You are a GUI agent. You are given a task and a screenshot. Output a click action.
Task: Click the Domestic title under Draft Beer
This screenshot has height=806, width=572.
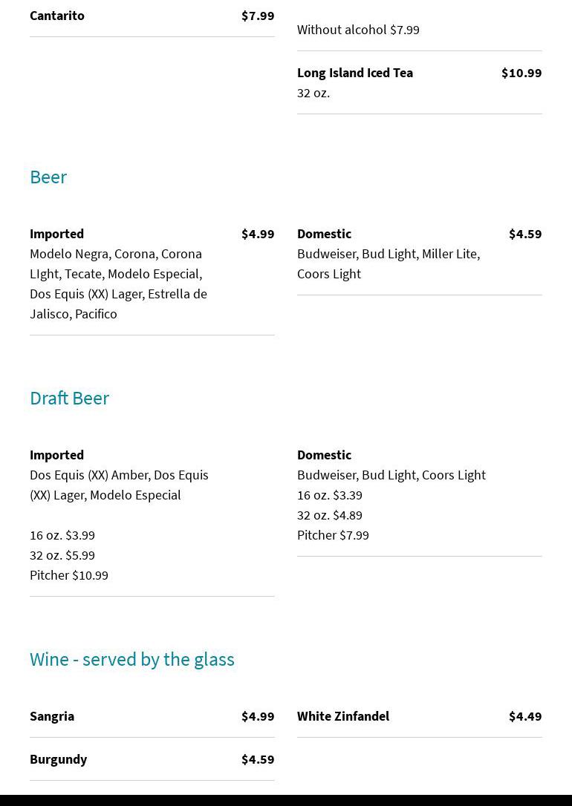pos(324,455)
